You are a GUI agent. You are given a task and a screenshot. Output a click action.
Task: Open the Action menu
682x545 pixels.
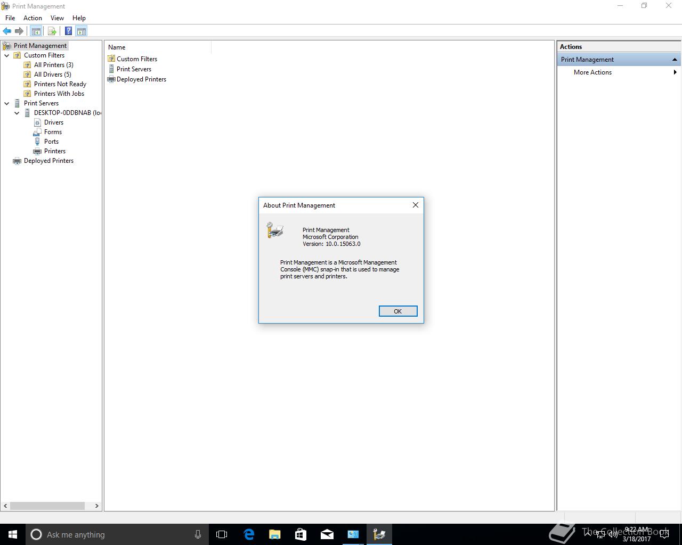pyautogui.click(x=33, y=18)
